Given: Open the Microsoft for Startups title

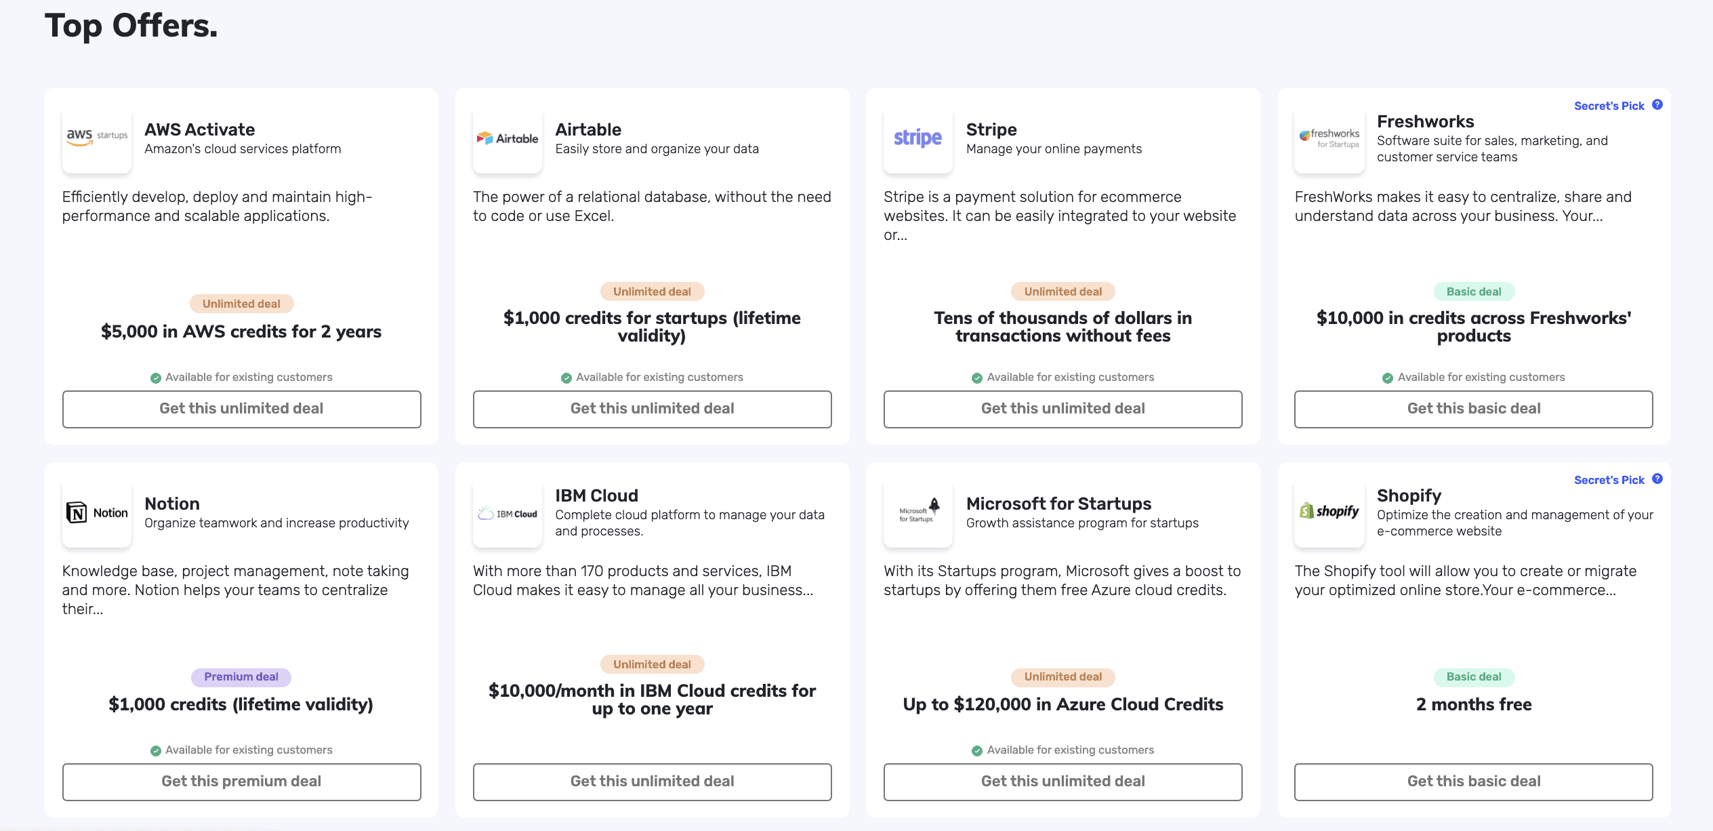Looking at the screenshot, I should pyautogui.click(x=1058, y=504).
